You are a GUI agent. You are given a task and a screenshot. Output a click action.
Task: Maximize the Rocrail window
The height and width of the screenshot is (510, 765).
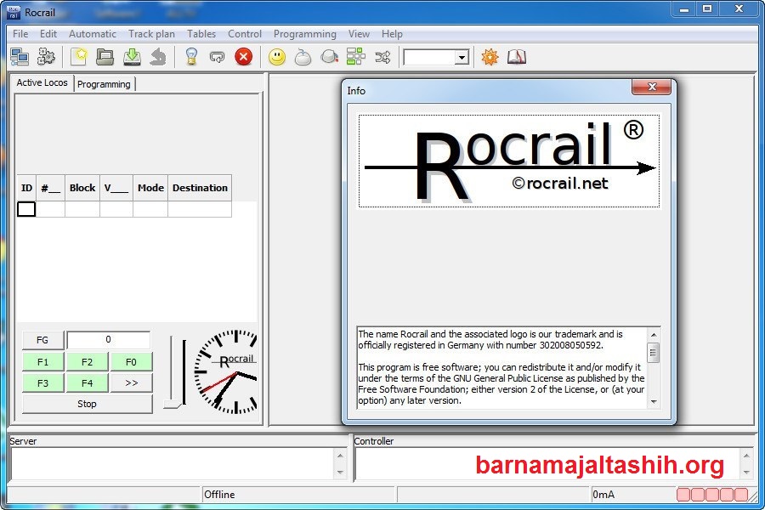pyautogui.click(x=707, y=8)
